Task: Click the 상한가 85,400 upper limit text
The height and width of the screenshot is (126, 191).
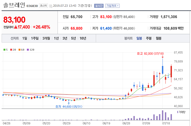Action: point(124,17)
